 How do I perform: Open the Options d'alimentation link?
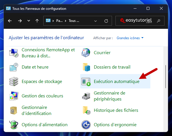pyautogui.click(x=44, y=125)
